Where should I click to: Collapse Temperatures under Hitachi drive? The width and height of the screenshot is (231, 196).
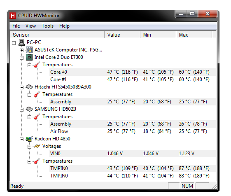pos(29,95)
